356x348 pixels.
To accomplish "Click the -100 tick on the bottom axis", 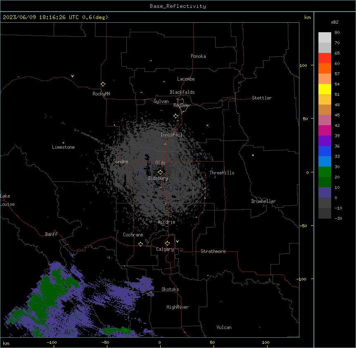I will pyautogui.click(x=52, y=342).
